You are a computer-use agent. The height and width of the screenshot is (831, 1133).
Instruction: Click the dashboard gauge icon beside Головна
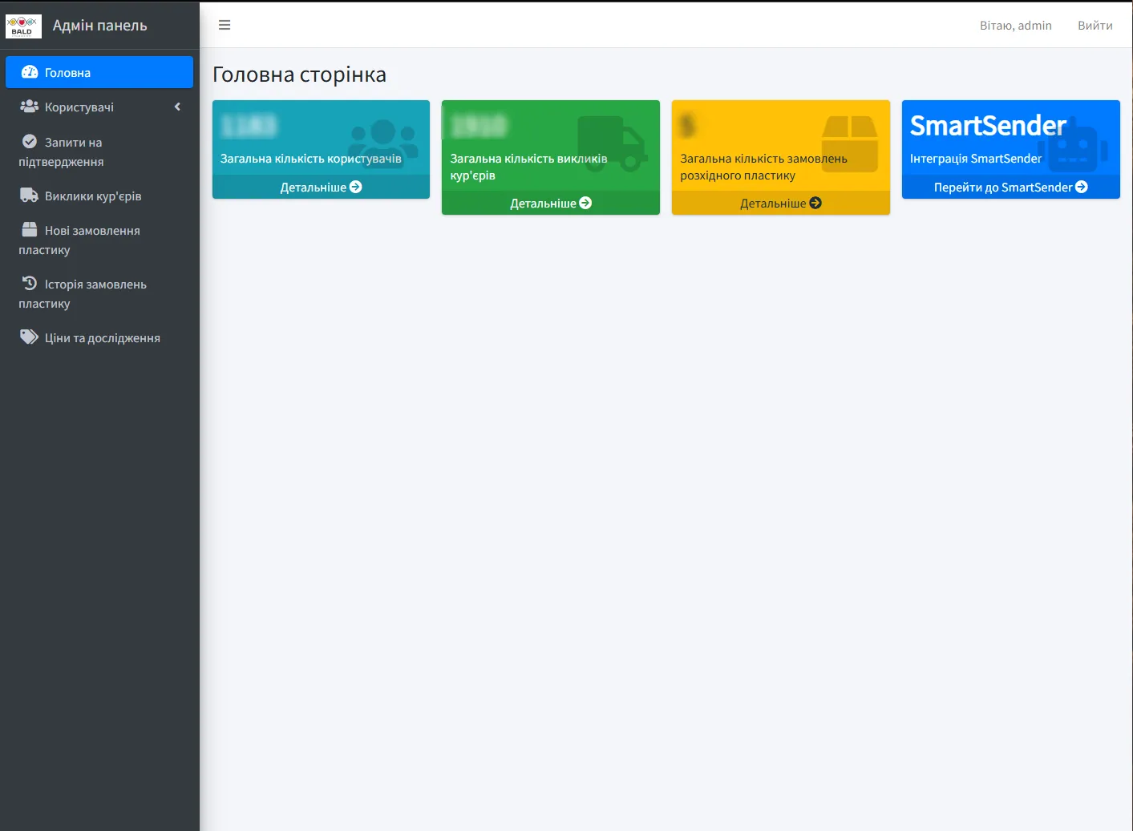click(x=30, y=72)
